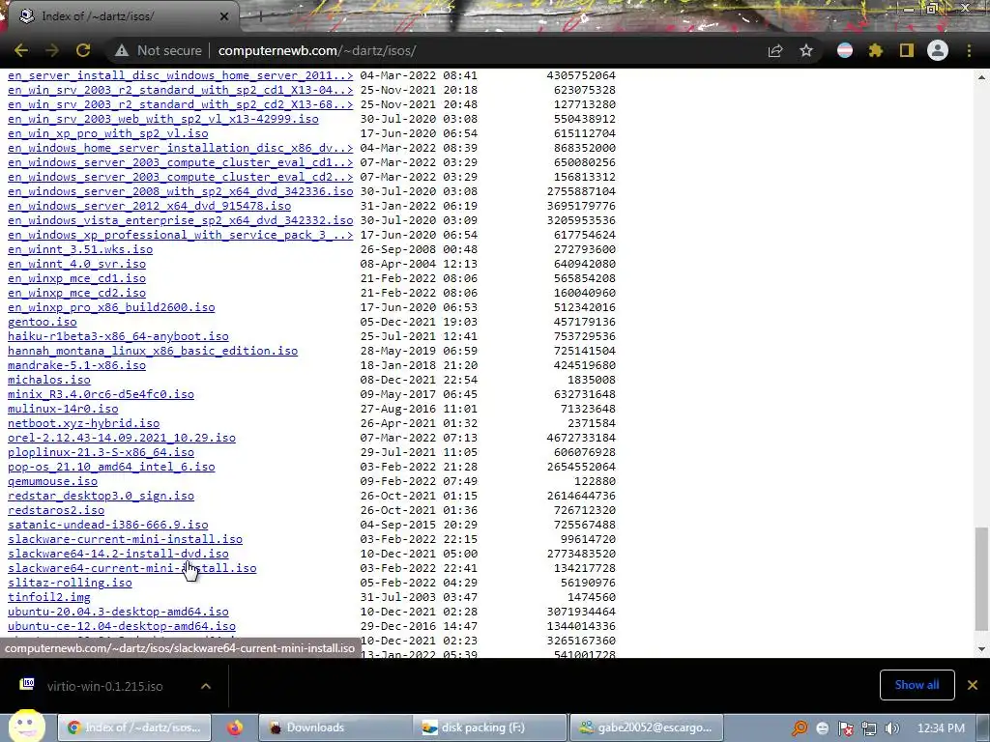Click Show all downloads button

917,685
